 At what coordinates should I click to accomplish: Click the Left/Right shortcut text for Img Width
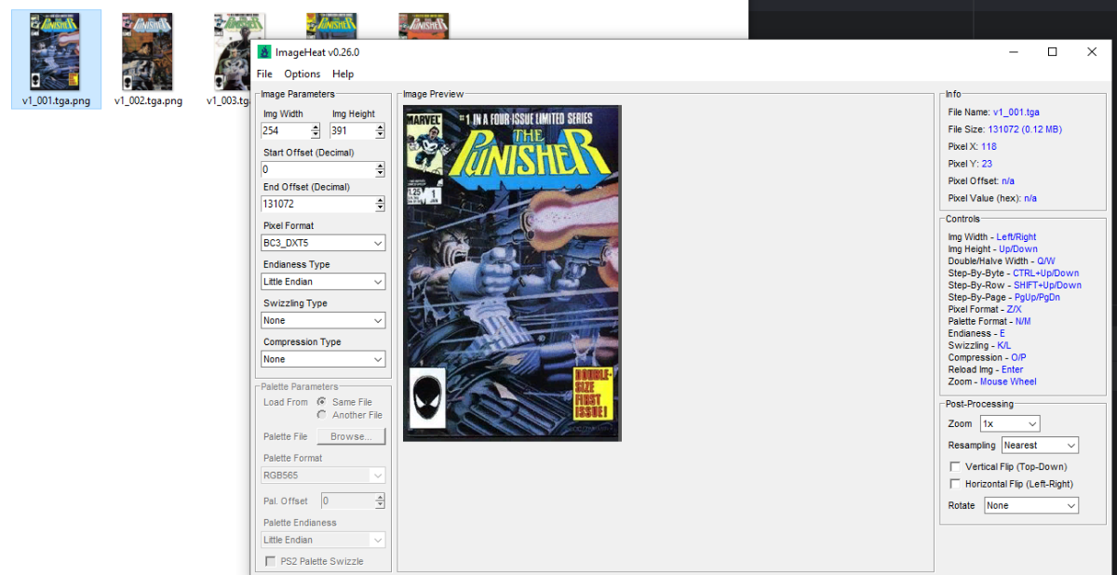click(1016, 237)
